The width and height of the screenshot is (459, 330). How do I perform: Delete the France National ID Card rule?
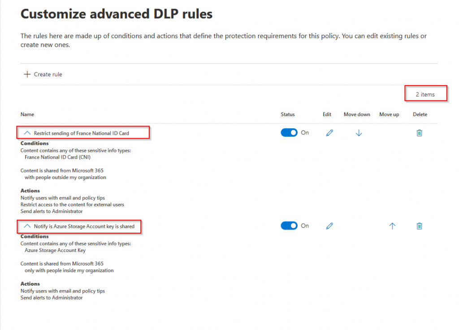[x=419, y=133]
